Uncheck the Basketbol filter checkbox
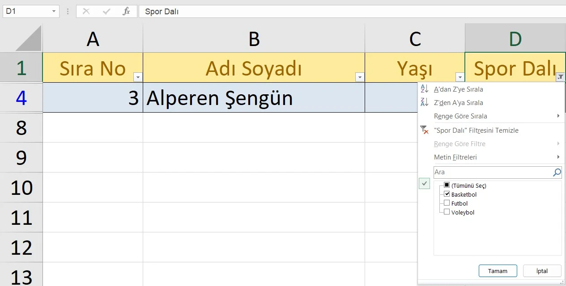The width and height of the screenshot is (566, 286). coord(447,193)
